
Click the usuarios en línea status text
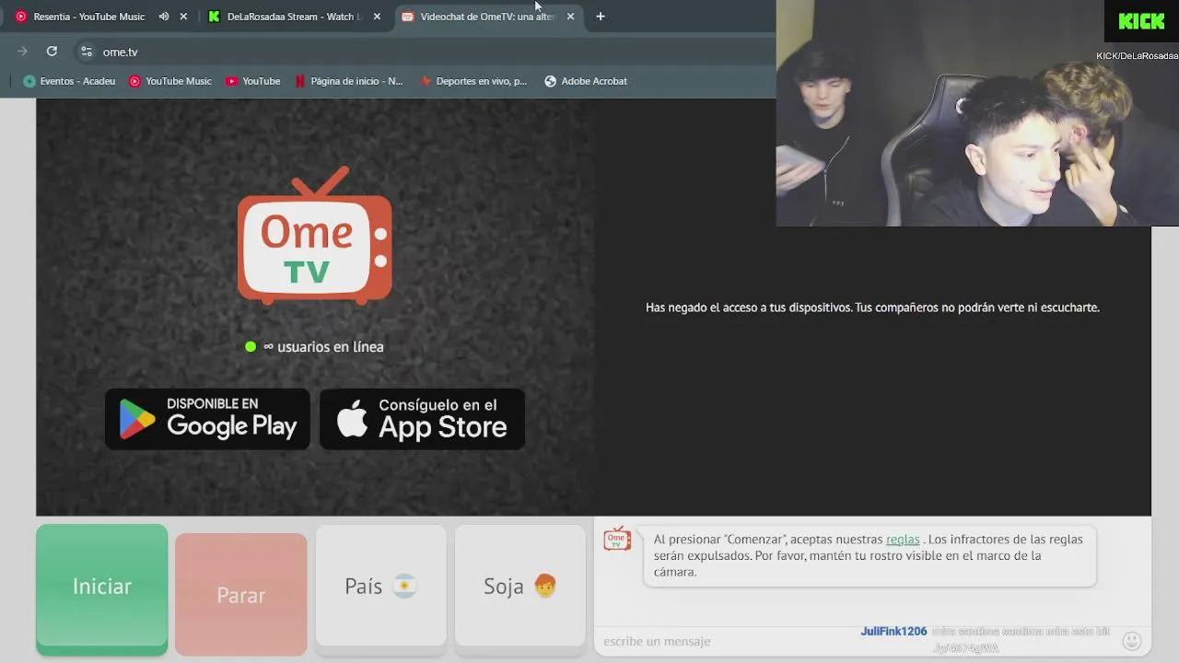[x=323, y=347]
